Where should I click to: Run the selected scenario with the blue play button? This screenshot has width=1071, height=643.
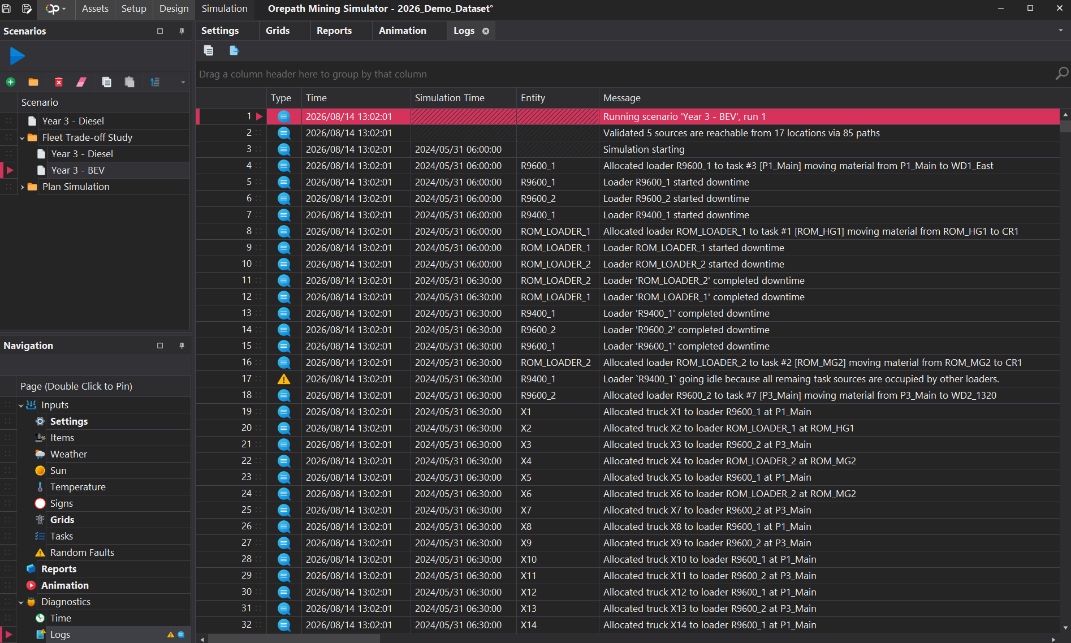(x=17, y=55)
